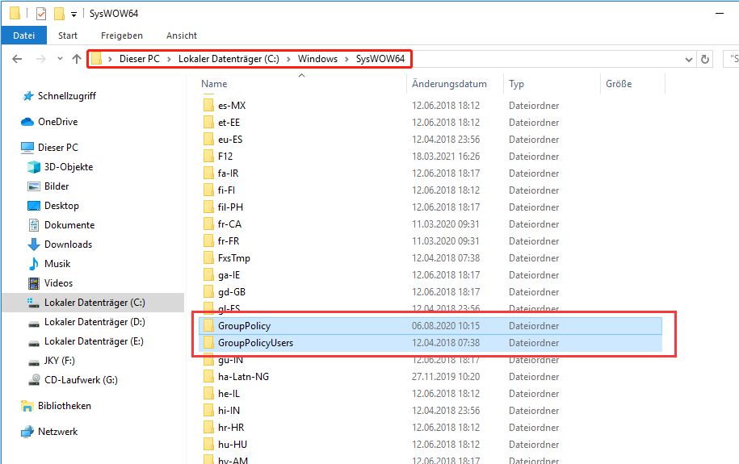Open 3D-Objekte in the sidebar
Screen dimensions: 739x464
[x=69, y=167]
